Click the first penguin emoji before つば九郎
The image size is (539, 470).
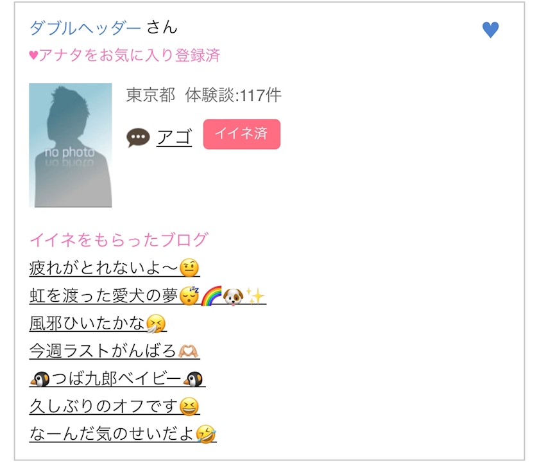point(40,379)
